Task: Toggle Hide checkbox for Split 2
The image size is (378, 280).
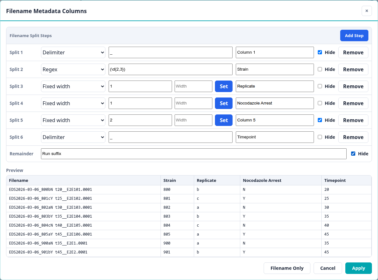Action: point(320,69)
